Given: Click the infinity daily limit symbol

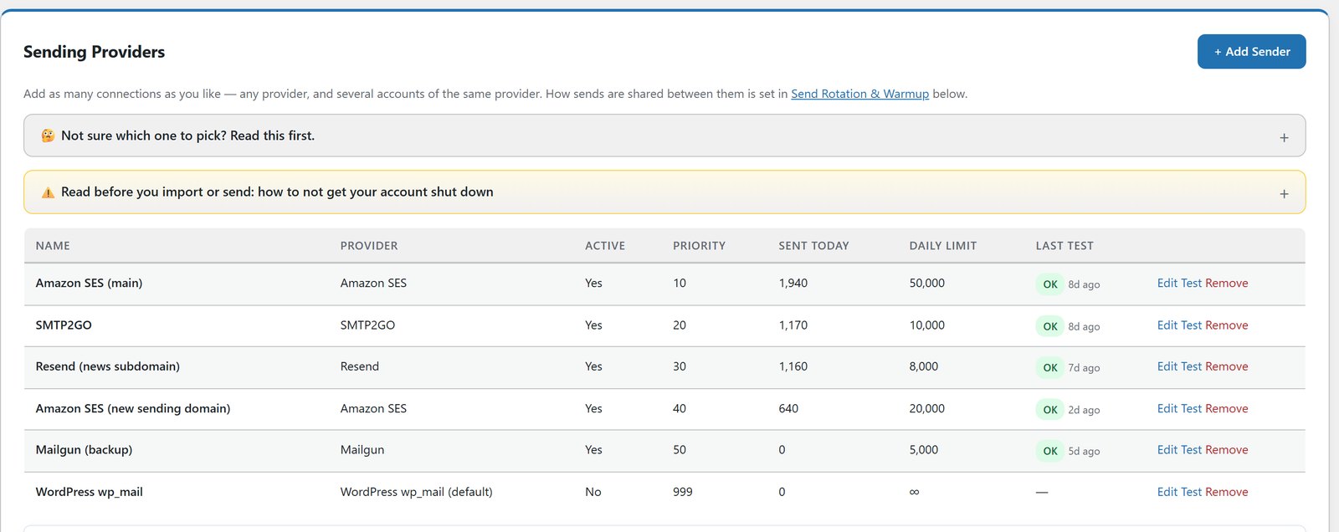Looking at the screenshot, I should 915,492.
